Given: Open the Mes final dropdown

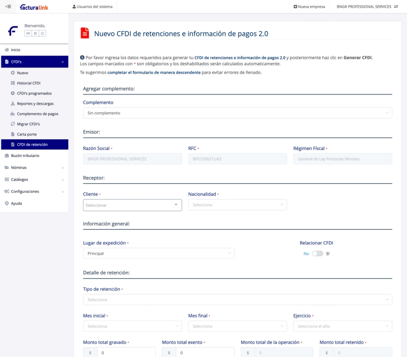Looking at the screenshot, I should coord(238,326).
